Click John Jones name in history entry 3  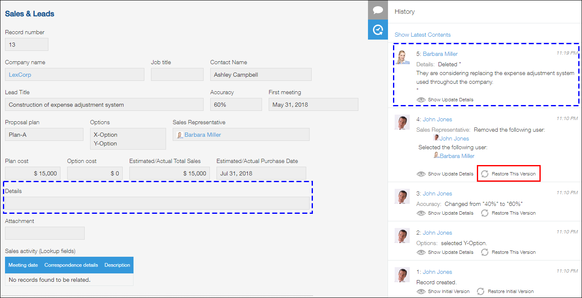coord(437,193)
